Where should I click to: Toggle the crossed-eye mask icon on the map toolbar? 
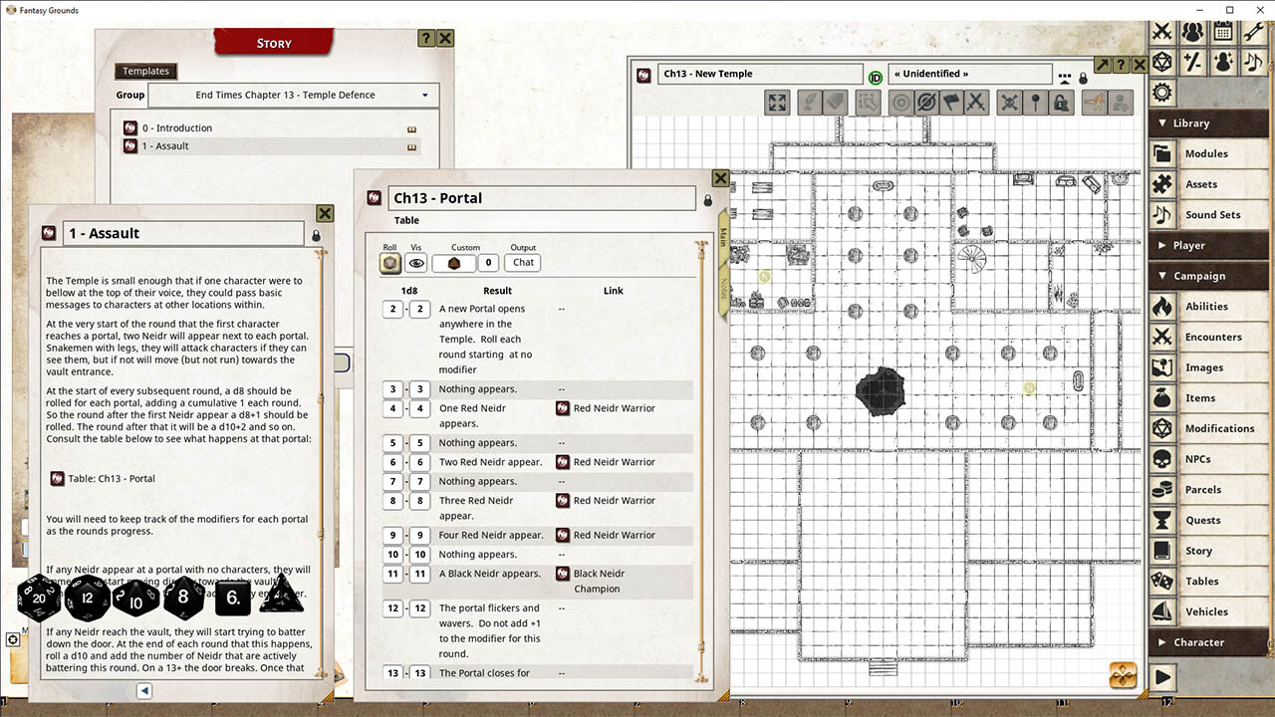point(927,103)
